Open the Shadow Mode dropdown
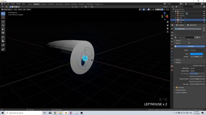This screenshot has height=115, width=206. [197, 71]
